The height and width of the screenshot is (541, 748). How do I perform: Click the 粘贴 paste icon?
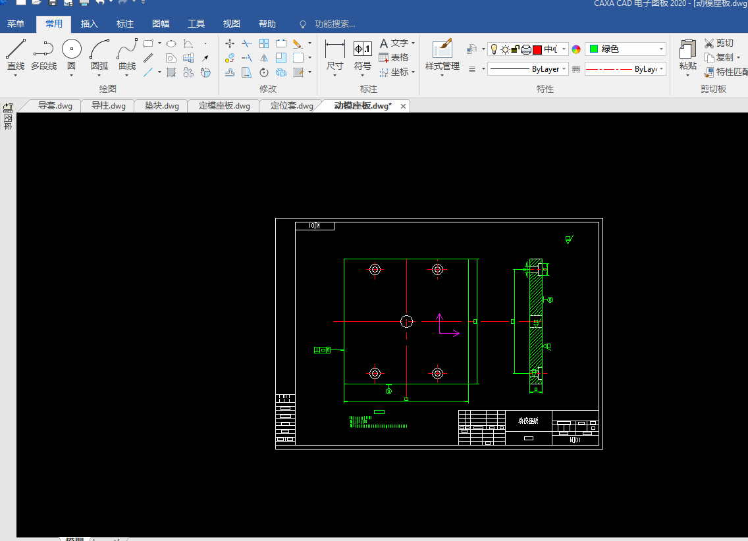coord(687,49)
